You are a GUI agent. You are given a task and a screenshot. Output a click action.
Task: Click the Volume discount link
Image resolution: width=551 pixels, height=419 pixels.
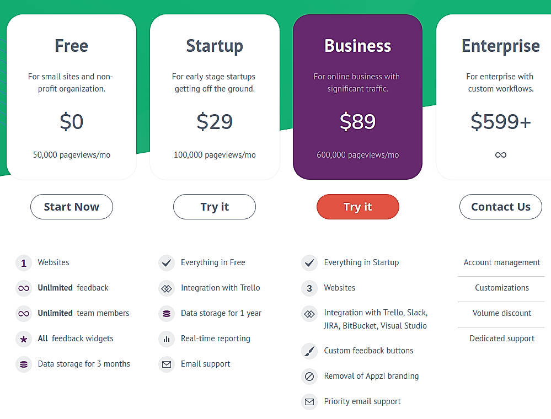click(502, 313)
